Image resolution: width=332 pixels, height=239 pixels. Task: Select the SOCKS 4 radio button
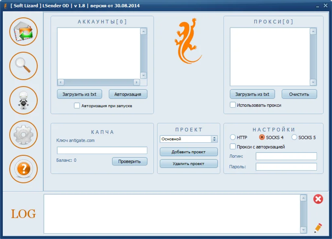click(x=262, y=137)
